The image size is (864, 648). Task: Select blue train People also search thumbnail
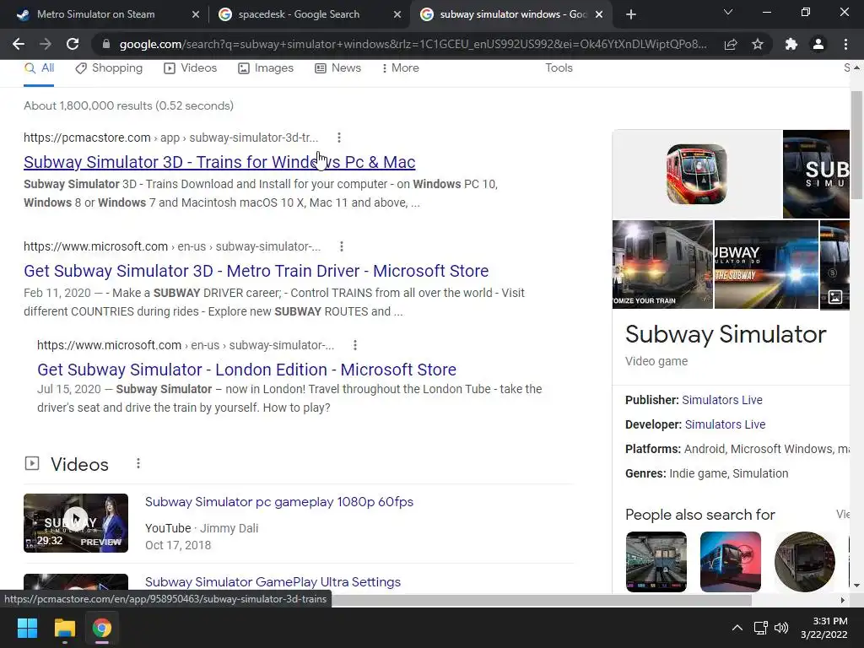pyautogui.click(x=731, y=562)
